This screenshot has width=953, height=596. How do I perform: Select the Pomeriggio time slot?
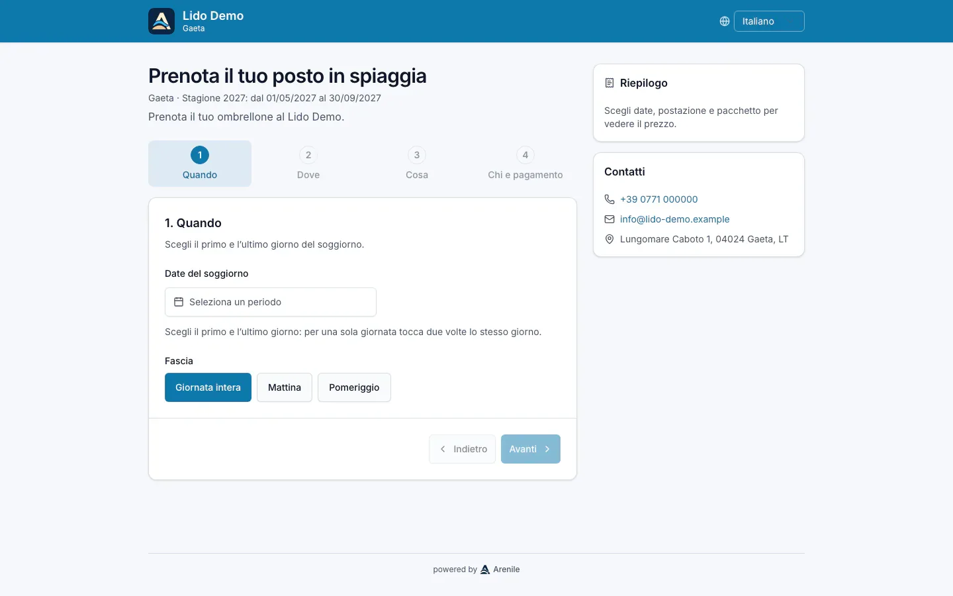coord(354,387)
